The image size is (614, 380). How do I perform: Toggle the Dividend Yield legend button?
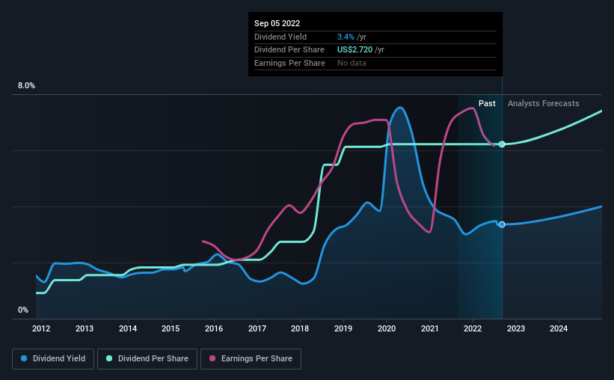tap(53, 359)
